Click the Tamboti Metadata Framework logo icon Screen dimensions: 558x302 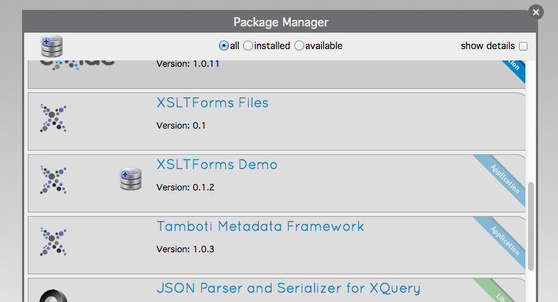pos(53,242)
